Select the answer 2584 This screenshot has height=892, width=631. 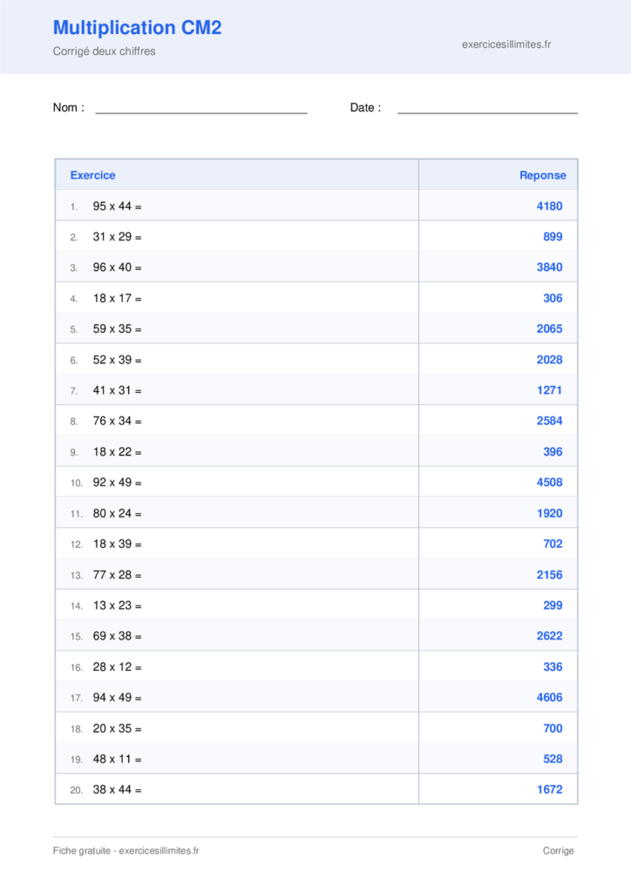(550, 421)
